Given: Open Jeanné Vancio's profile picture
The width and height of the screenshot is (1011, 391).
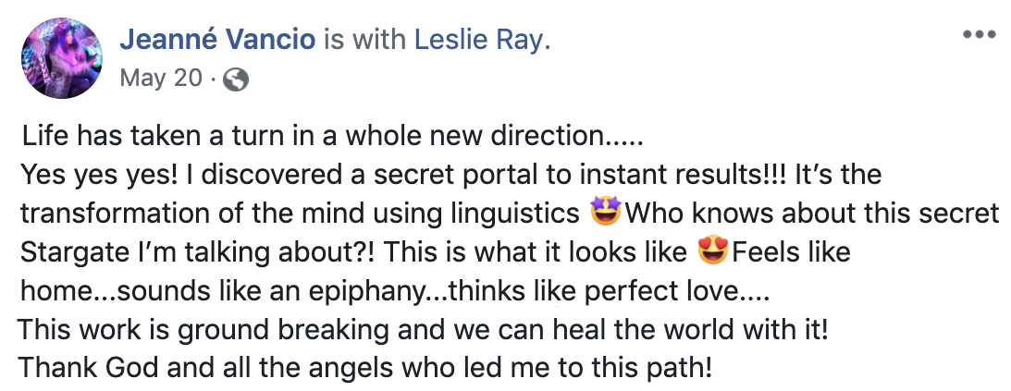Looking at the screenshot, I should click(62, 57).
